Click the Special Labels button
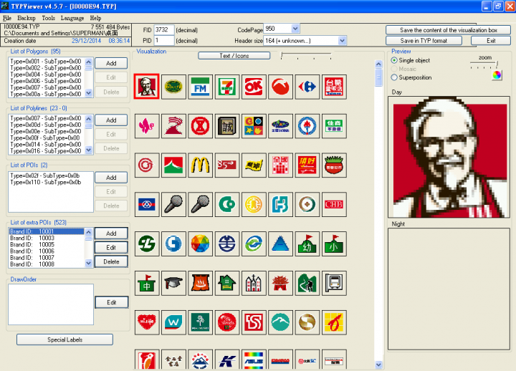This screenshot has height=371, width=516. [x=64, y=339]
